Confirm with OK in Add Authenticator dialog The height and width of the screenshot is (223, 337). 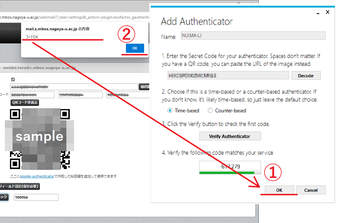279,190
